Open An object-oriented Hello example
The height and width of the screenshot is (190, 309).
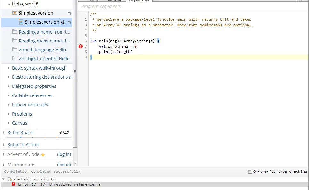[44, 59]
